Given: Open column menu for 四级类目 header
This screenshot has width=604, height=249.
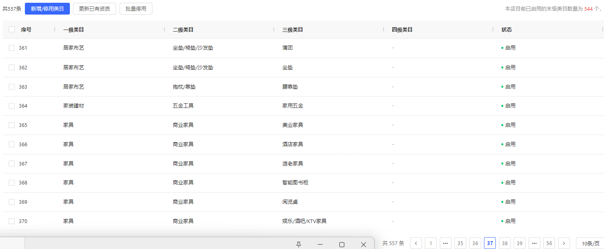Looking at the screenshot, I should click(493, 30).
